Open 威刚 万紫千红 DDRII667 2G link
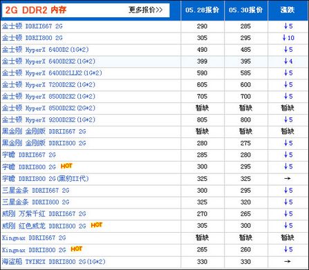This screenshot has width=309, height=270. click(x=44, y=214)
